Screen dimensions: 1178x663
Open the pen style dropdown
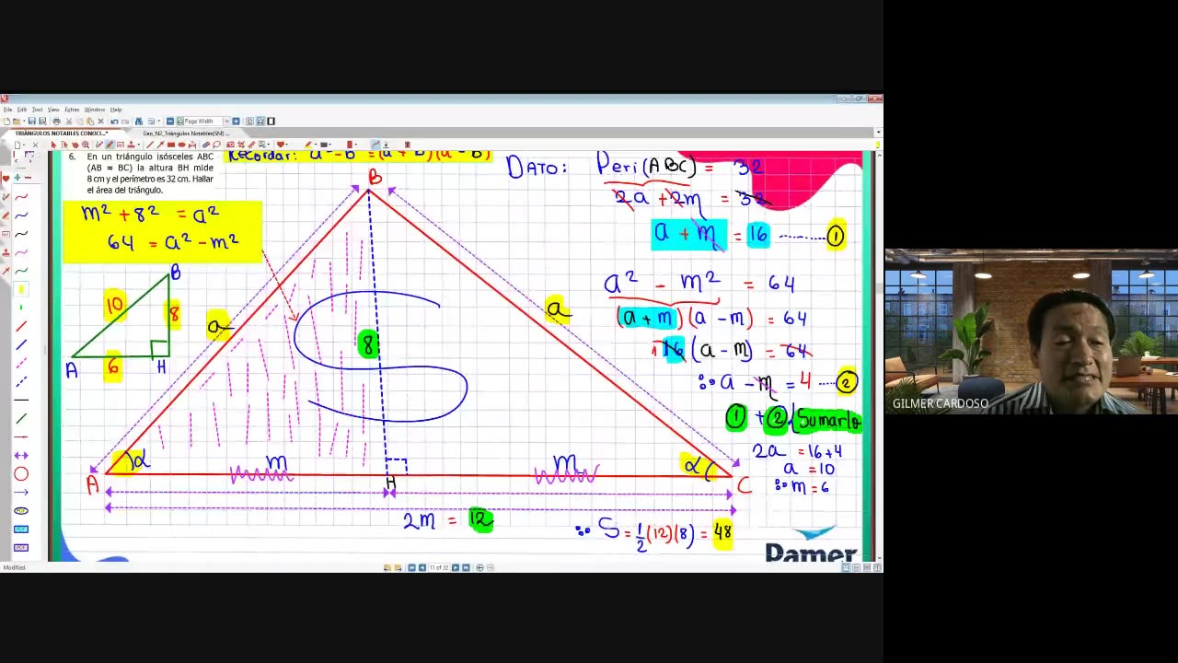(316, 145)
